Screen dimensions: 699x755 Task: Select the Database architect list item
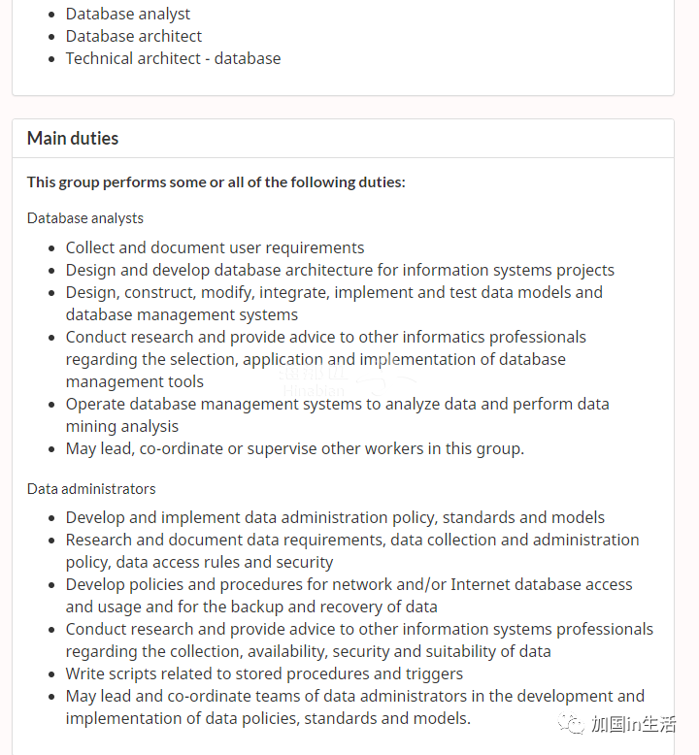pyautogui.click(x=133, y=36)
